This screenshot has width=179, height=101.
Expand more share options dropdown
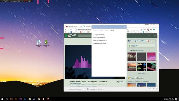(155, 41)
